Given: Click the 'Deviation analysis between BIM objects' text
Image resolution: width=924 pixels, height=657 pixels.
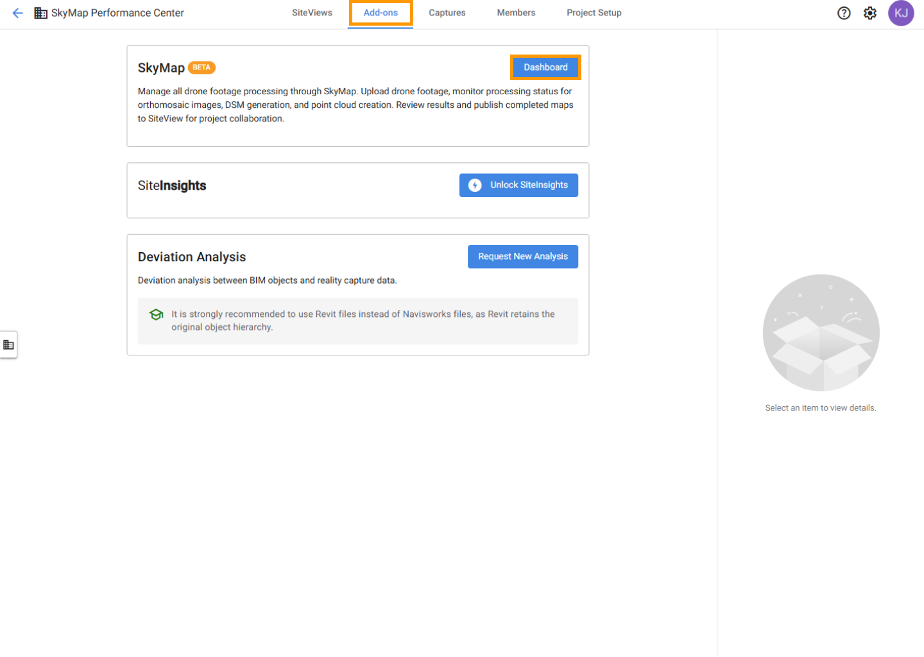Looking at the screenshot, I should (267, 280).
